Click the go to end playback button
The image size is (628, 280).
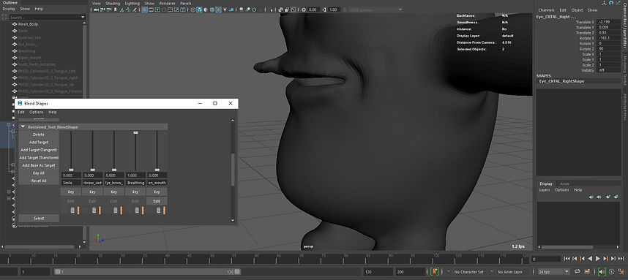(x=621, y=259)
